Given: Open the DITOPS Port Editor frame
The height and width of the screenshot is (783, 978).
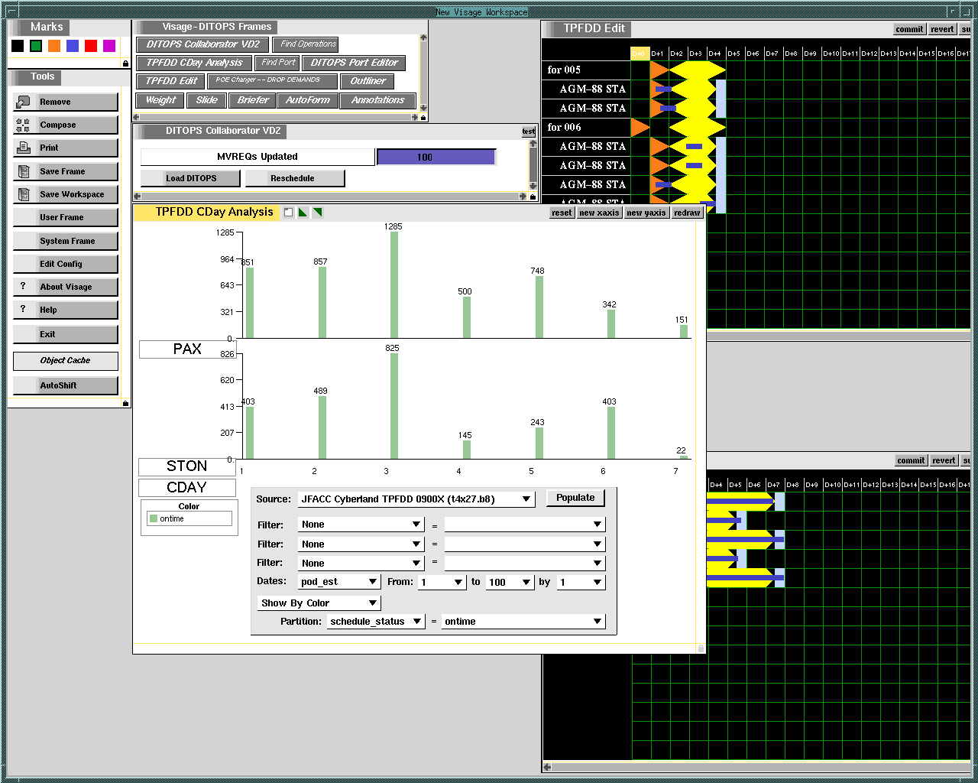Looking at the screenshot, I should coord(354,63).
